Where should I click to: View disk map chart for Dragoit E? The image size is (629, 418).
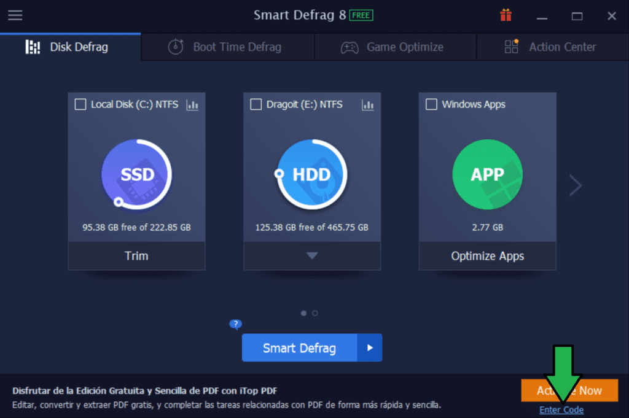coord(367,105)
